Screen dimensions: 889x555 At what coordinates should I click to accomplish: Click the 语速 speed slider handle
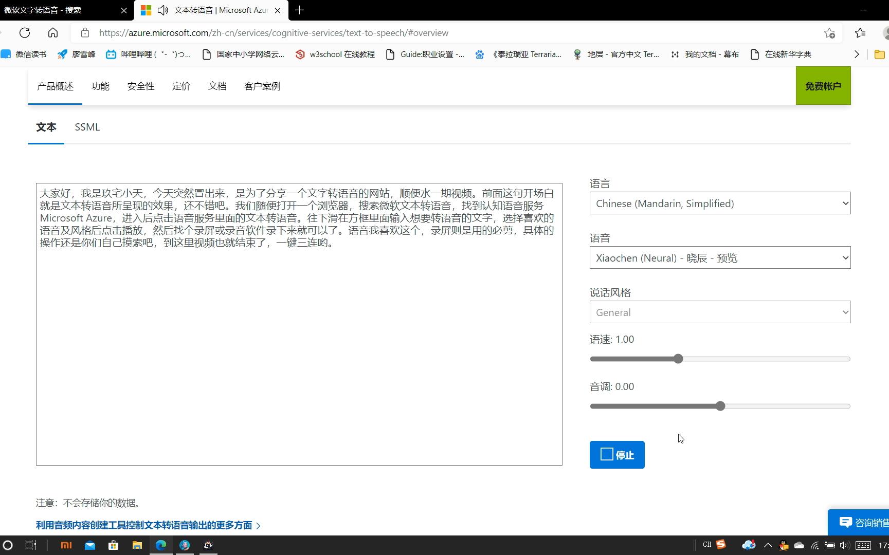click(678, 359)
